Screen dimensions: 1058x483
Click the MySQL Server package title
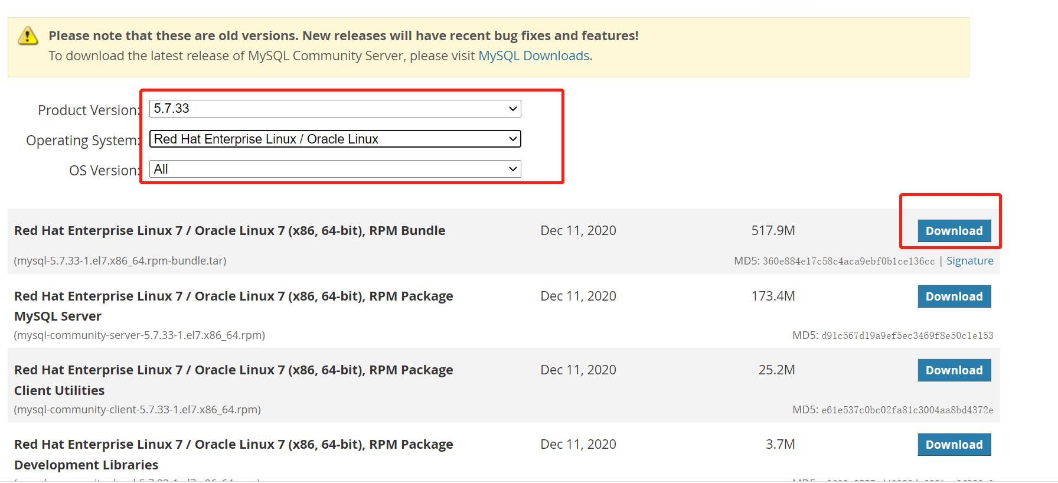pyautogui.click(x=233, y=306)
